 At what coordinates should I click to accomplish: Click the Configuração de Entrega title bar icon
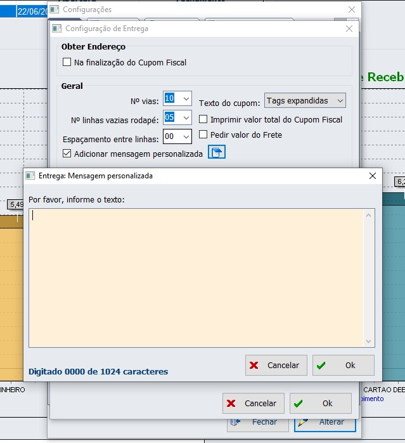(x=57, y=29)
